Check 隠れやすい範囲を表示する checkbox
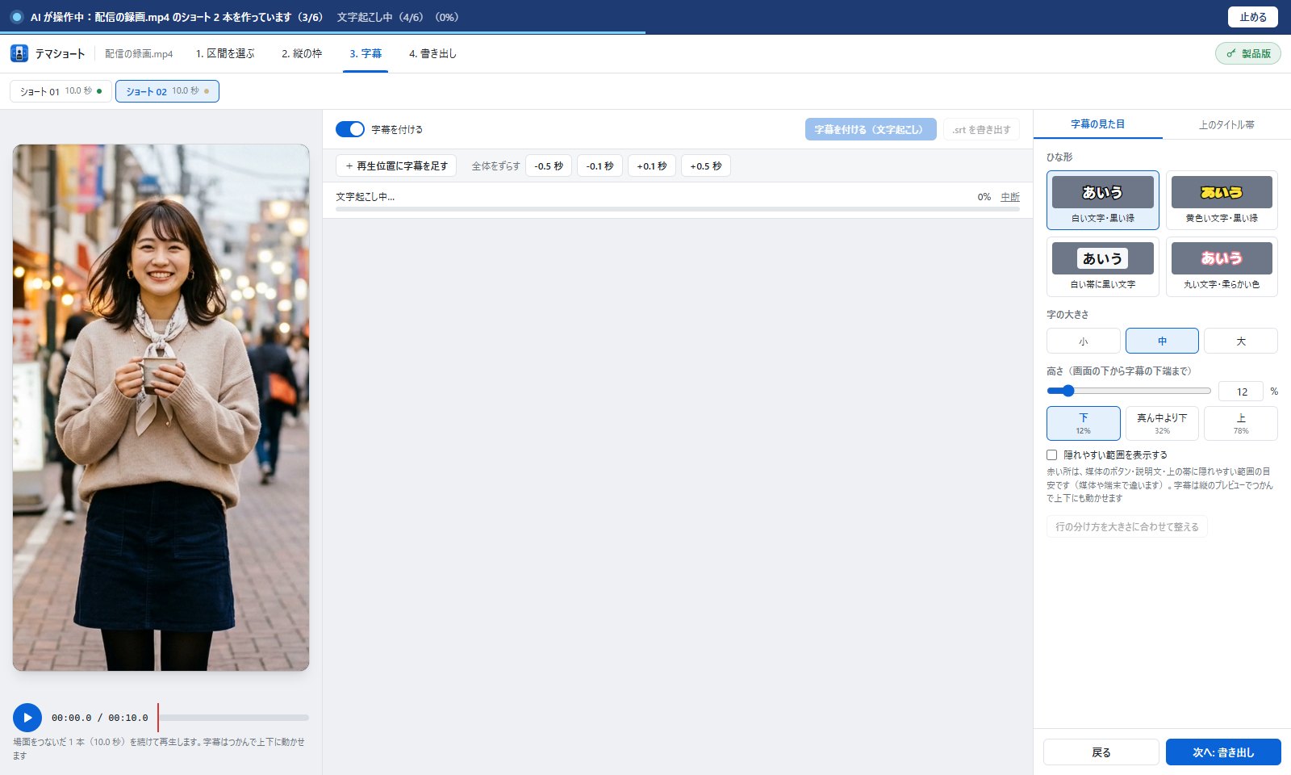 1052,455
